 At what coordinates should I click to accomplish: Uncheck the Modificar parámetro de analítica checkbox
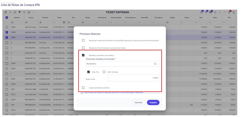coord(83,55)
